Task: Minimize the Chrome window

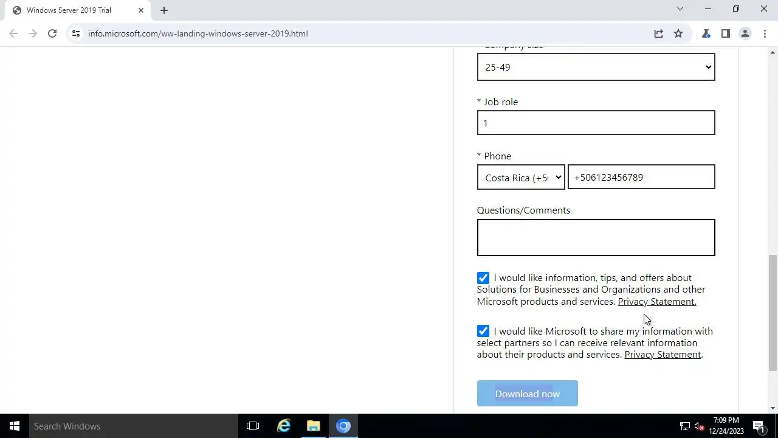Action: [x=708, y=9]
